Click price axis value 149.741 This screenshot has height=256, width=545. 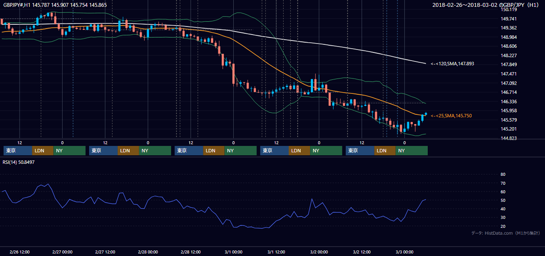tap(508, 19)
